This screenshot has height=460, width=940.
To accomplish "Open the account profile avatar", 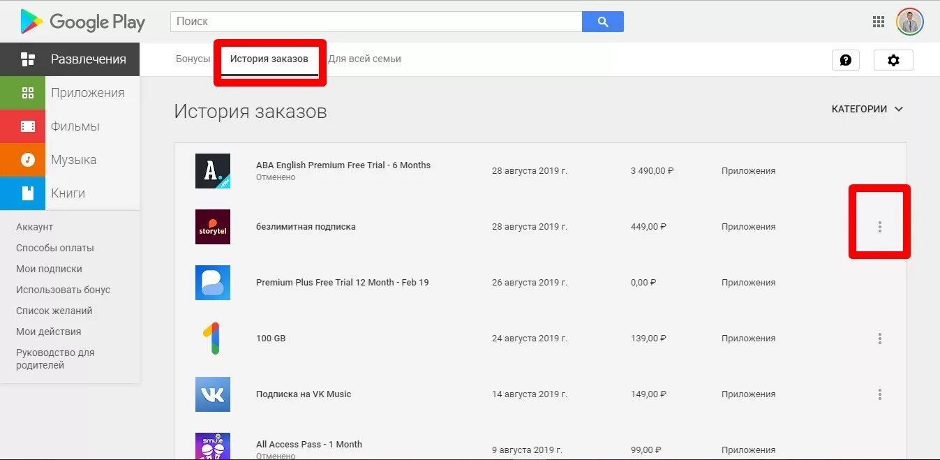I will tap(910, 22).
